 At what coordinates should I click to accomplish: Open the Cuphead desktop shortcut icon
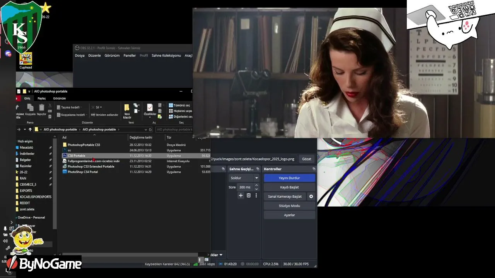point(26,59)
